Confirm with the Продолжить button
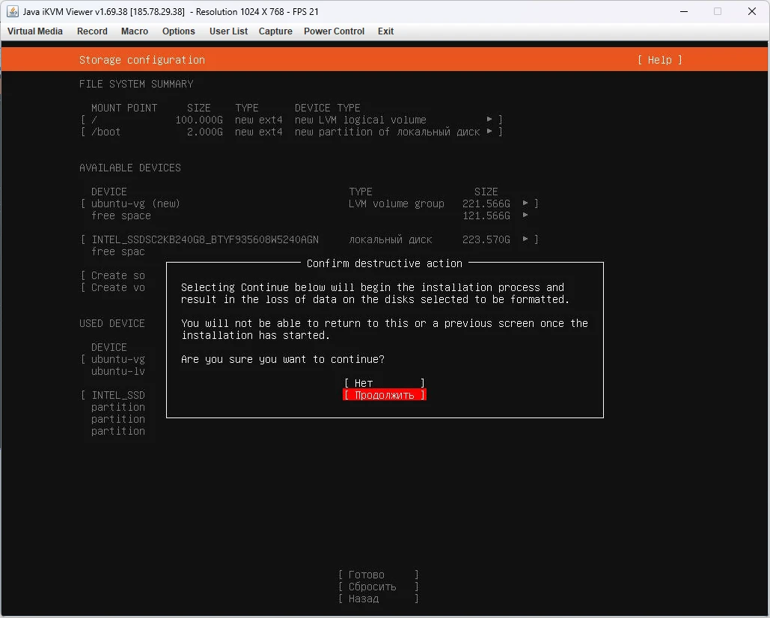 [384, 395]
